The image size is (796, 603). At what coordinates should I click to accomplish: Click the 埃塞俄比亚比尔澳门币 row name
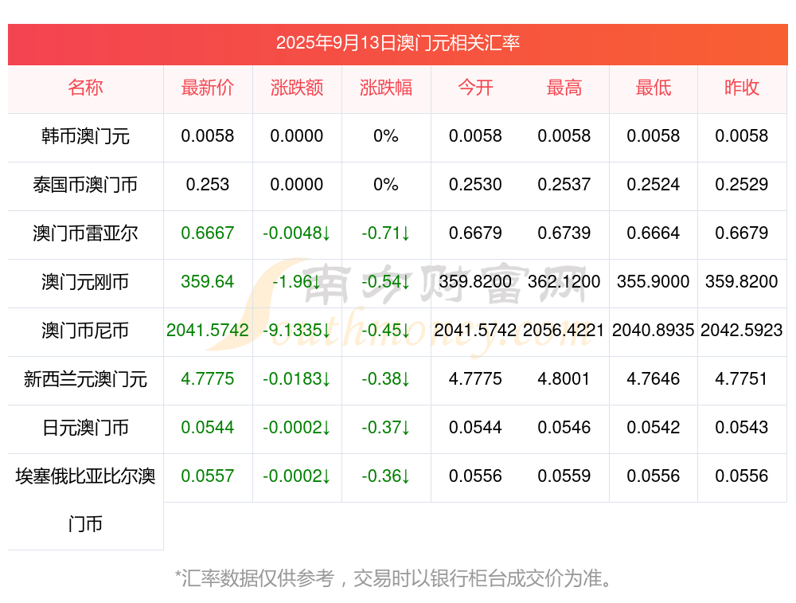(x=85, y=500)
